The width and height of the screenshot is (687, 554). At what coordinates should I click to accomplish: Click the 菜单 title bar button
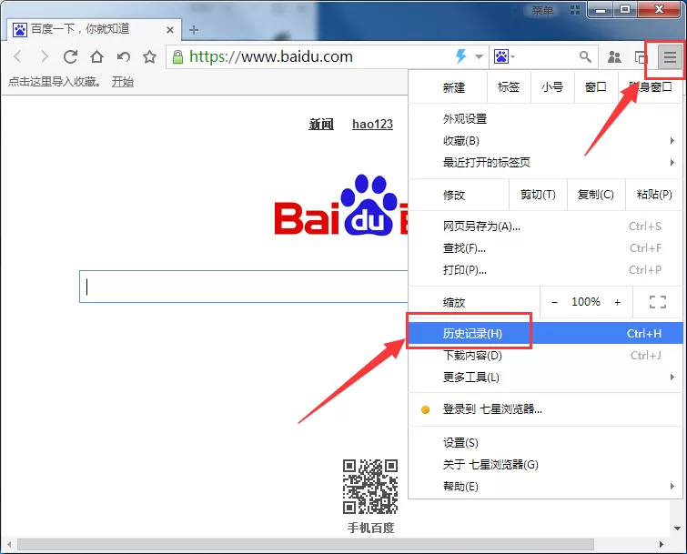click(x=542, y=10)
